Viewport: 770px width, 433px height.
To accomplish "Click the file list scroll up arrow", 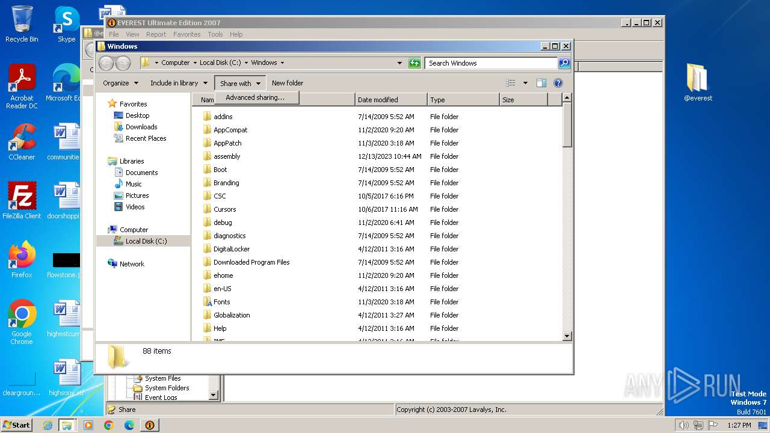I will (x=567, y=97).
